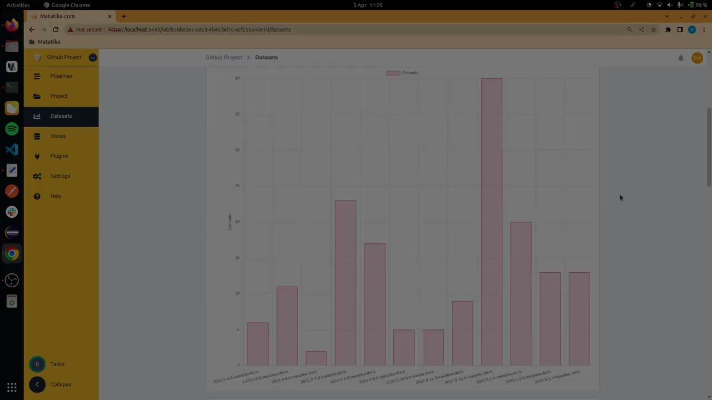Open the Chrome extensions puzzle icon
712x400 pixels.
point(668,29)
